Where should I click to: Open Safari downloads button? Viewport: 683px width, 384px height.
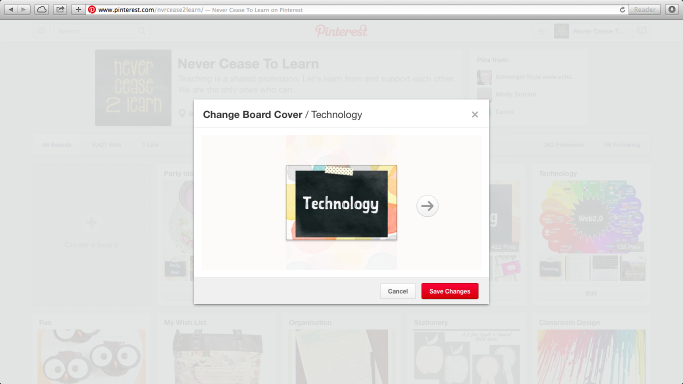click(x=671, y=9)
